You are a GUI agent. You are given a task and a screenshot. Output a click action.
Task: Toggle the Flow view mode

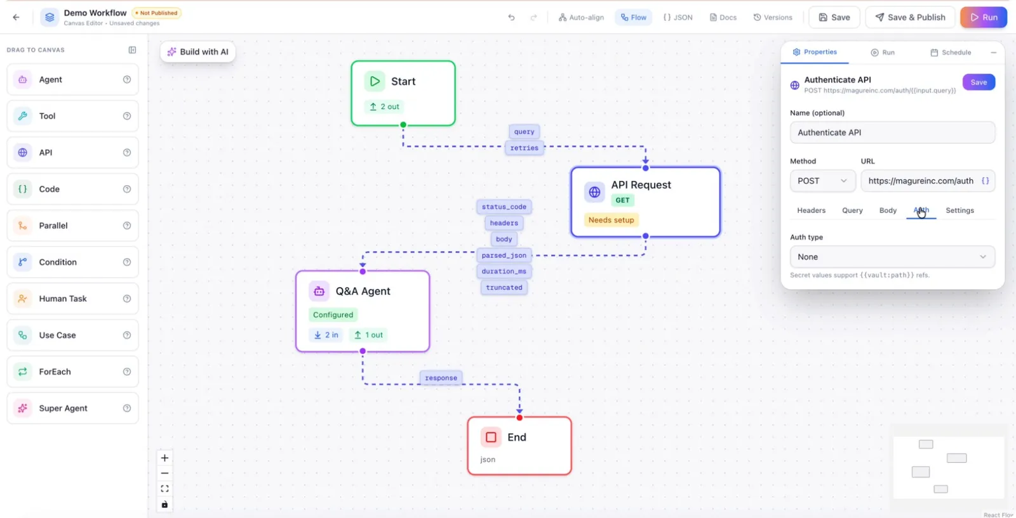pos(634,18)
